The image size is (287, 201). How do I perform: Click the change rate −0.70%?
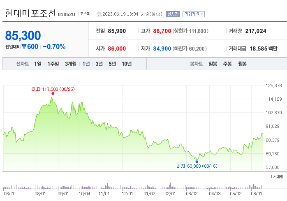(x=54, y=47)
